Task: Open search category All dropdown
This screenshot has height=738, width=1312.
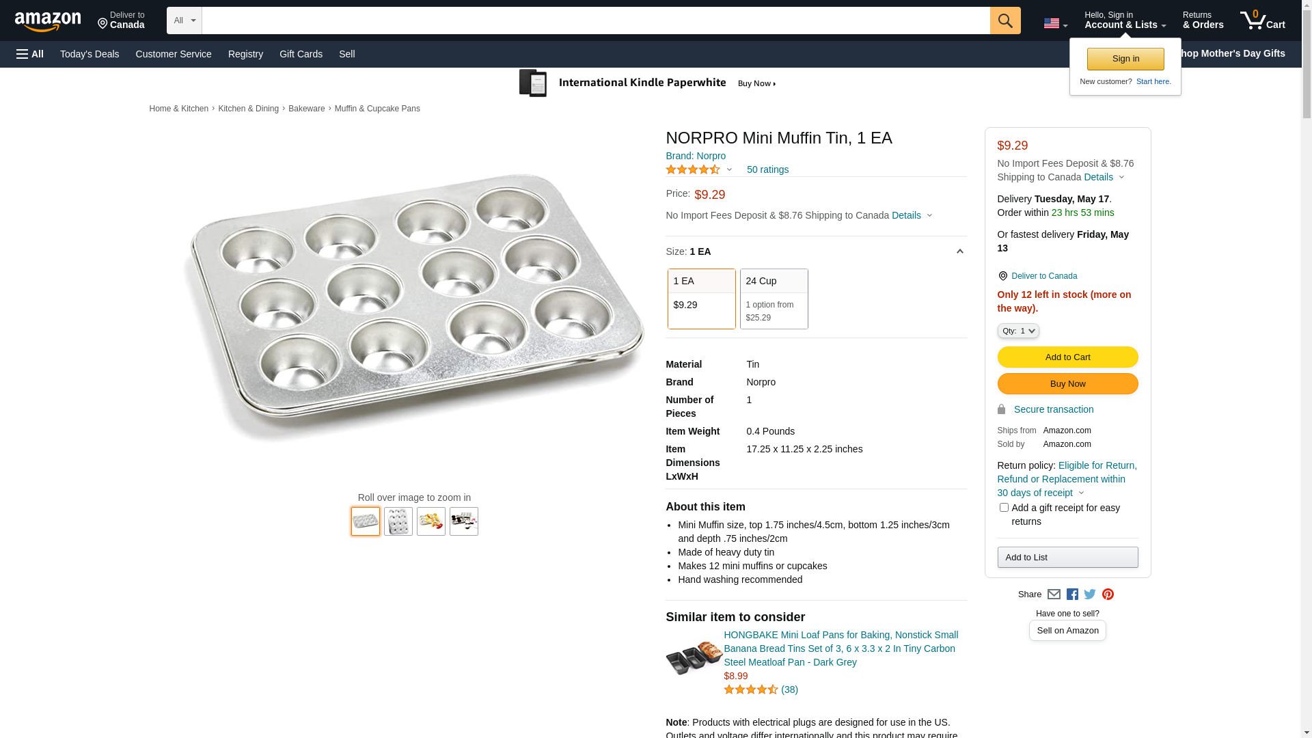Action: tap(184, 20)
